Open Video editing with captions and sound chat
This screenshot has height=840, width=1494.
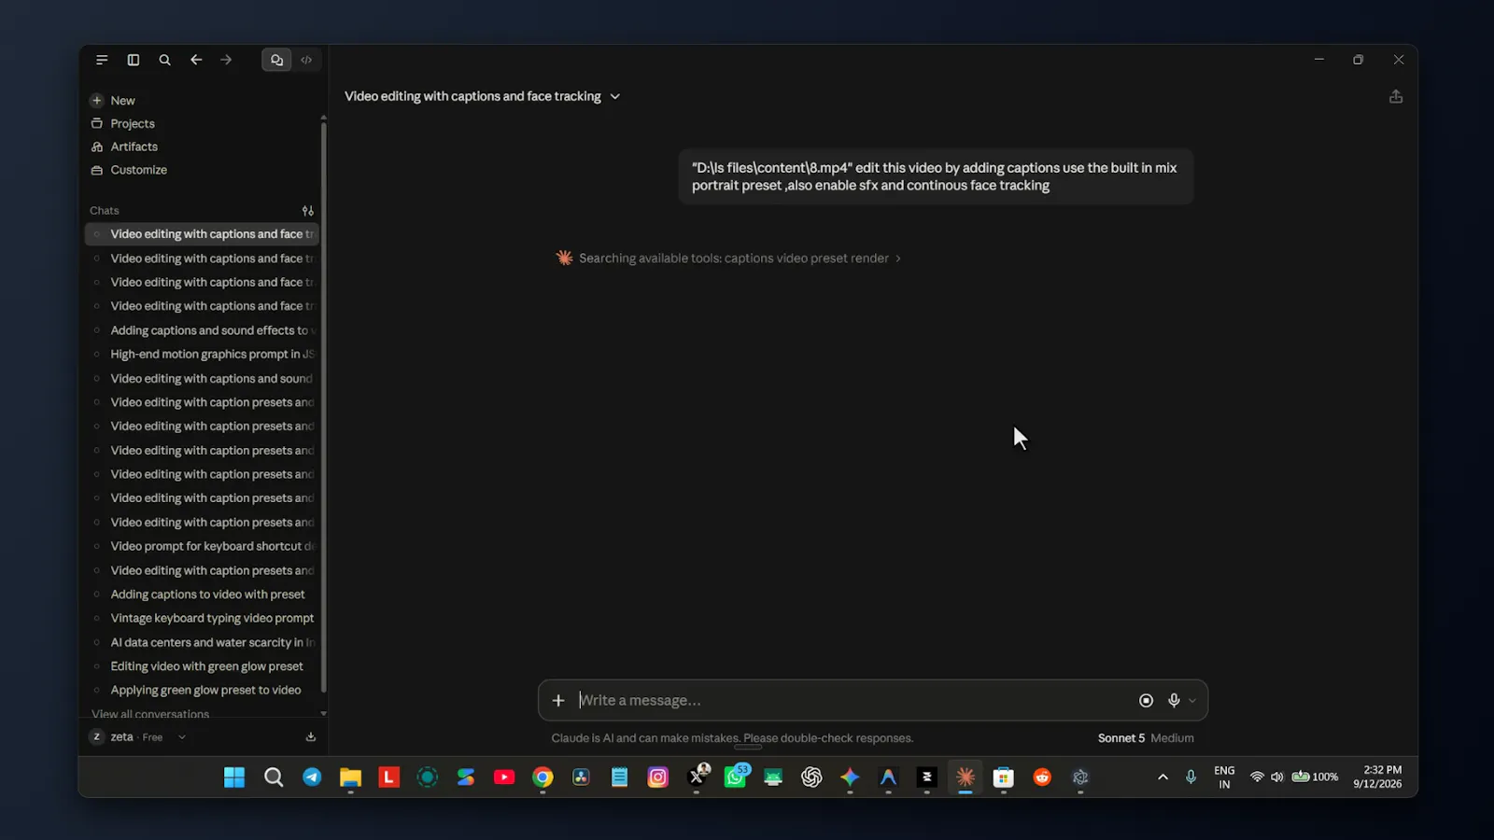coord(202,379)
